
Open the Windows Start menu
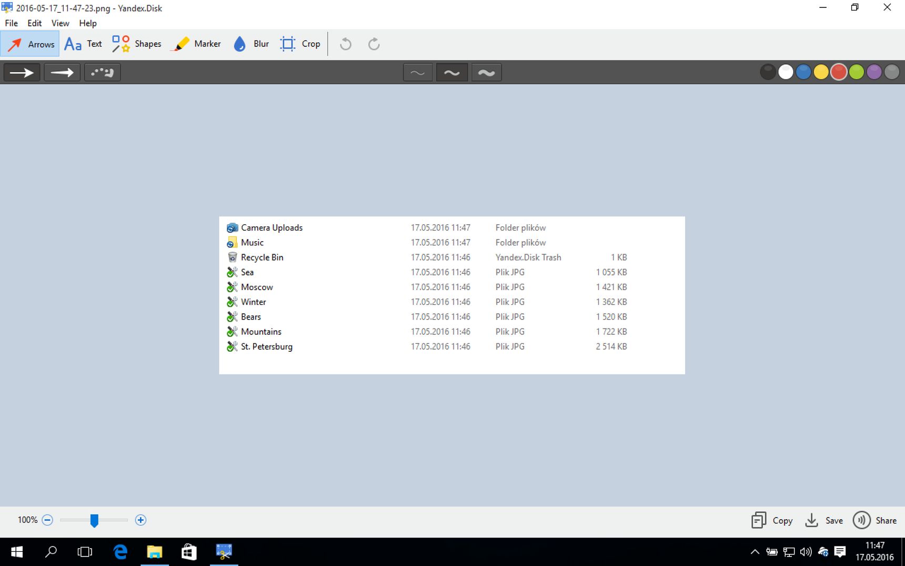point(17,552)
